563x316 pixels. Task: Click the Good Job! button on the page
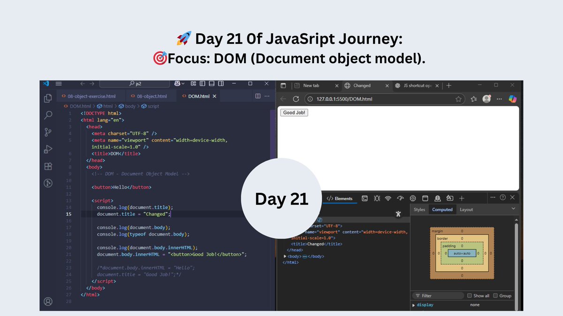pos(294,113)
